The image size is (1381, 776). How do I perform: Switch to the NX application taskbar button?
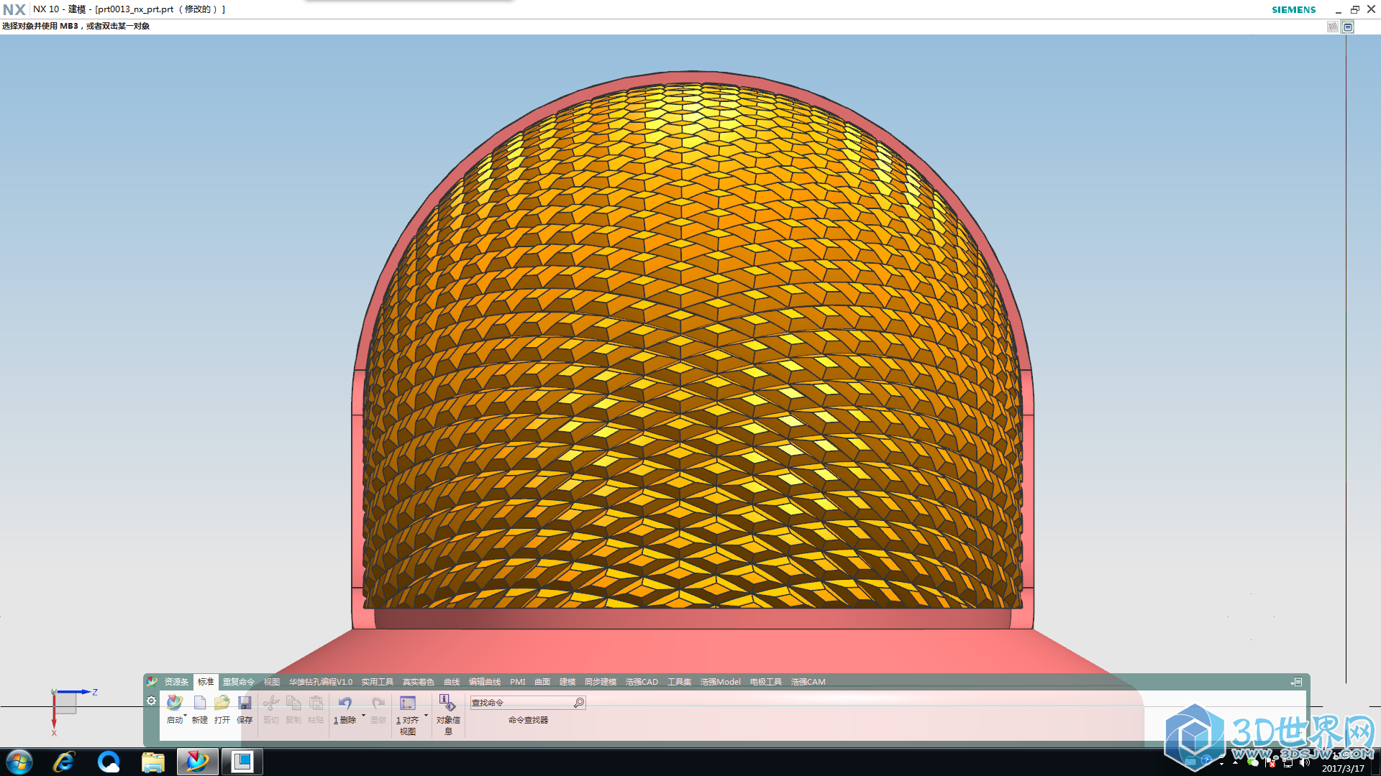197,762
